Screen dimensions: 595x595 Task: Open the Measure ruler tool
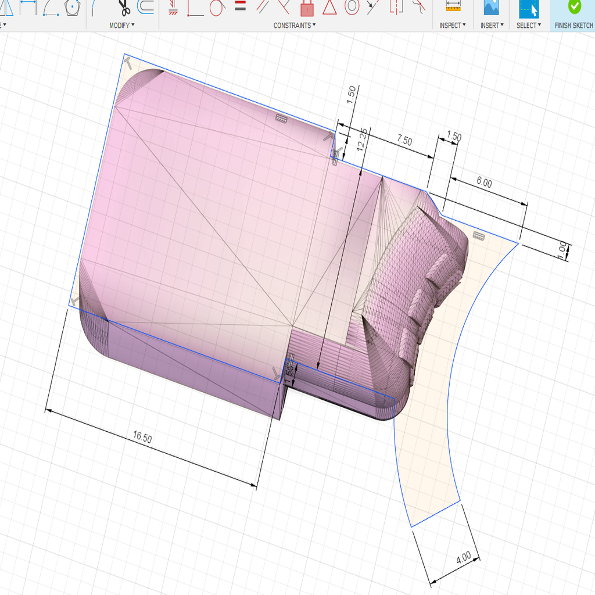click(x=453, y=6)
